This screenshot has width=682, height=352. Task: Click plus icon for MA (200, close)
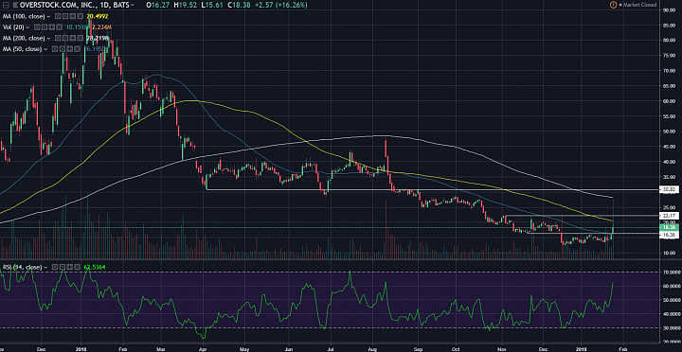click(73, 38)
